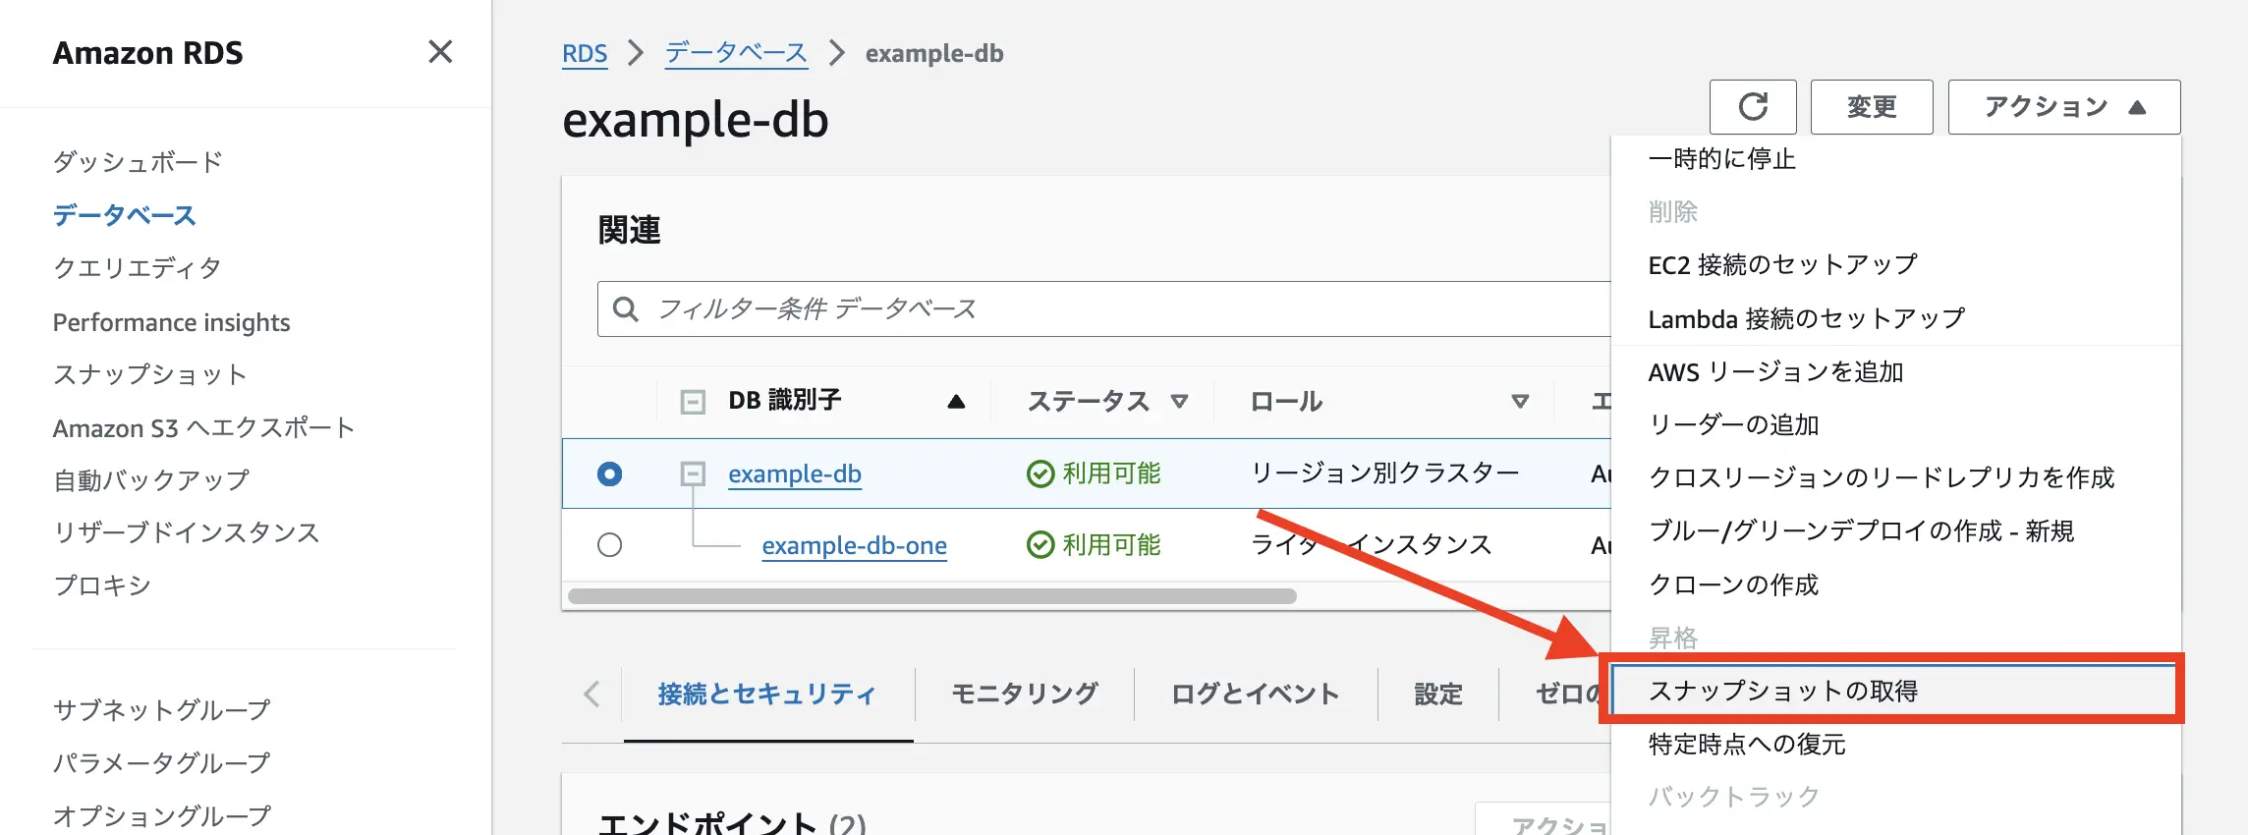Click the collapse-all icon in DB識別子 header
The height and width of the screenshot is (835, 2248).
693,402
